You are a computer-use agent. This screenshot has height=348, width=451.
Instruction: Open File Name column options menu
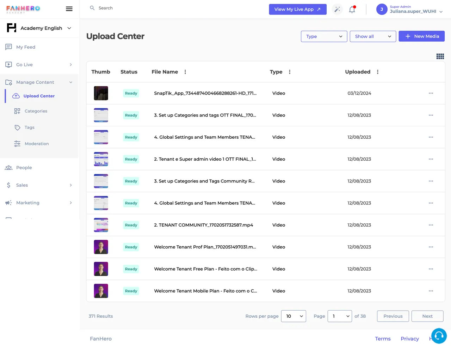pos(185,72)
